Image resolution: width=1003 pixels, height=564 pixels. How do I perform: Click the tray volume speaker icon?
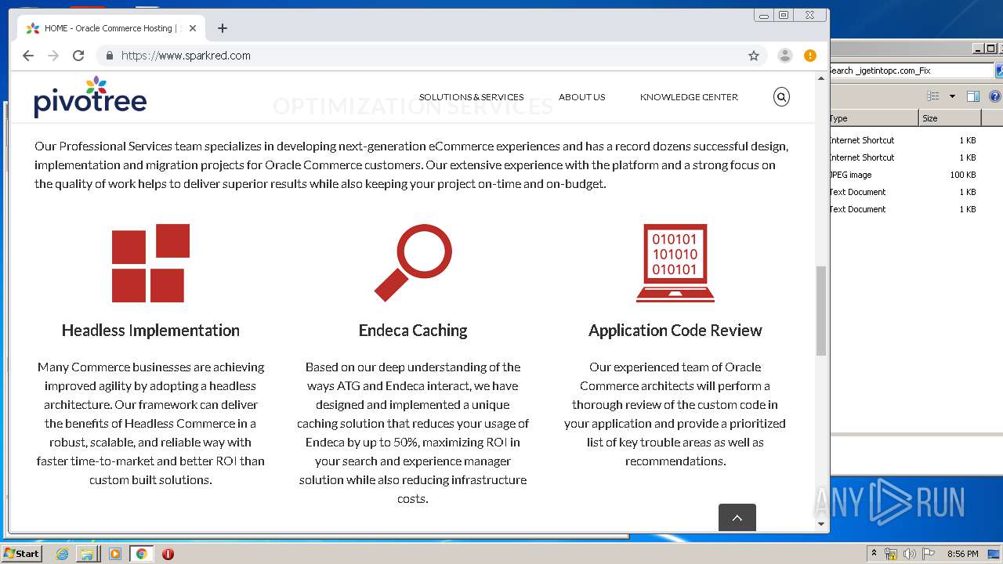tap(910, 554)
